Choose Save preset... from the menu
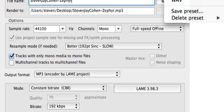The width and height of the screenshot is (224, 112). 187,11
